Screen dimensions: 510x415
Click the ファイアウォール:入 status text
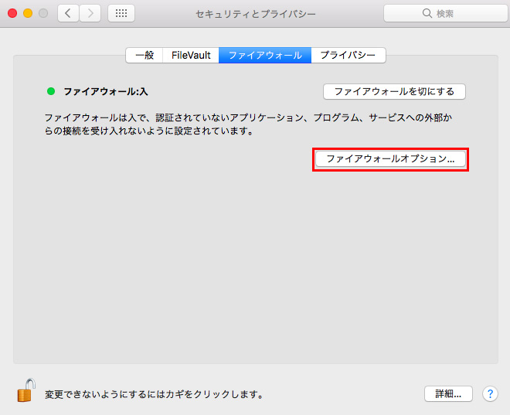106,92
